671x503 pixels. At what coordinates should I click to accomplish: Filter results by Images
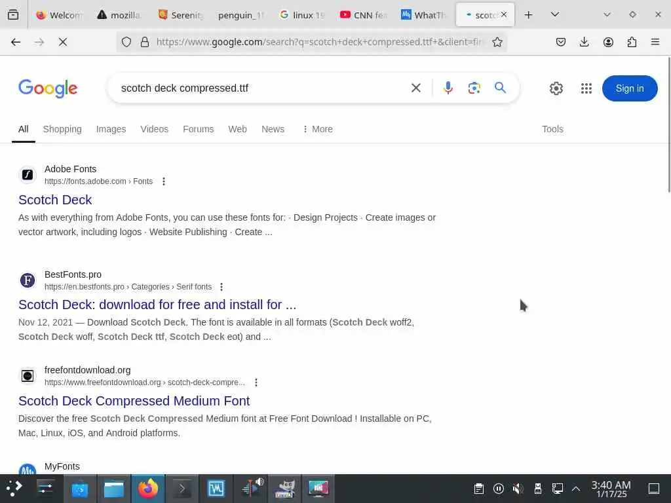pos(111,129)
